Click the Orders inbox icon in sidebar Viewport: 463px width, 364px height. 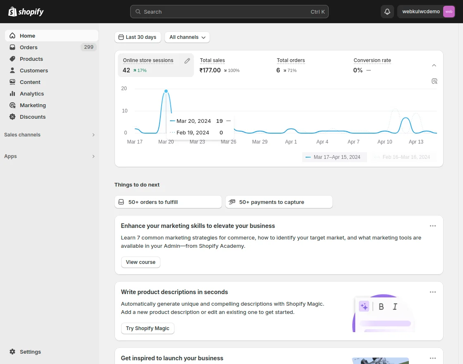tap(12, 47)
